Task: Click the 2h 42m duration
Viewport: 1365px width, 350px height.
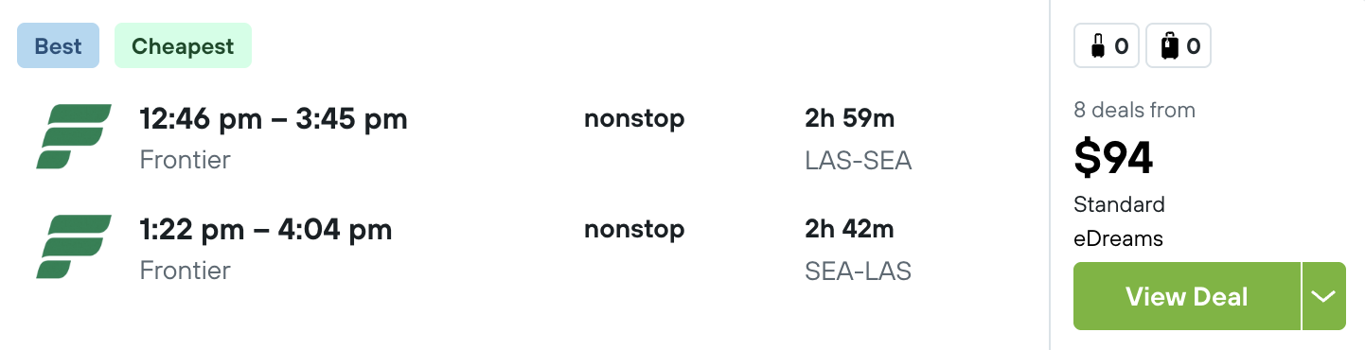Action: point(850,230)
